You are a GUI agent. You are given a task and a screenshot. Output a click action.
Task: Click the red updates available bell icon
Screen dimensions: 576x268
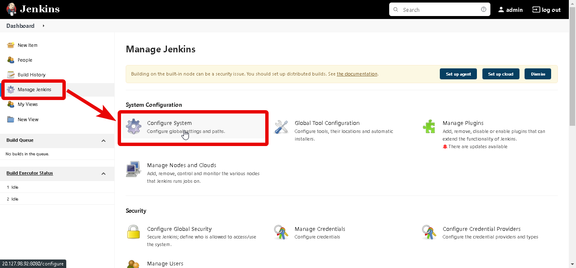click(445, 146)
